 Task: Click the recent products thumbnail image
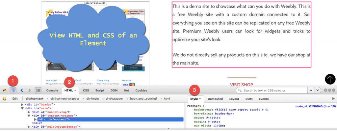tap(95, 43)
